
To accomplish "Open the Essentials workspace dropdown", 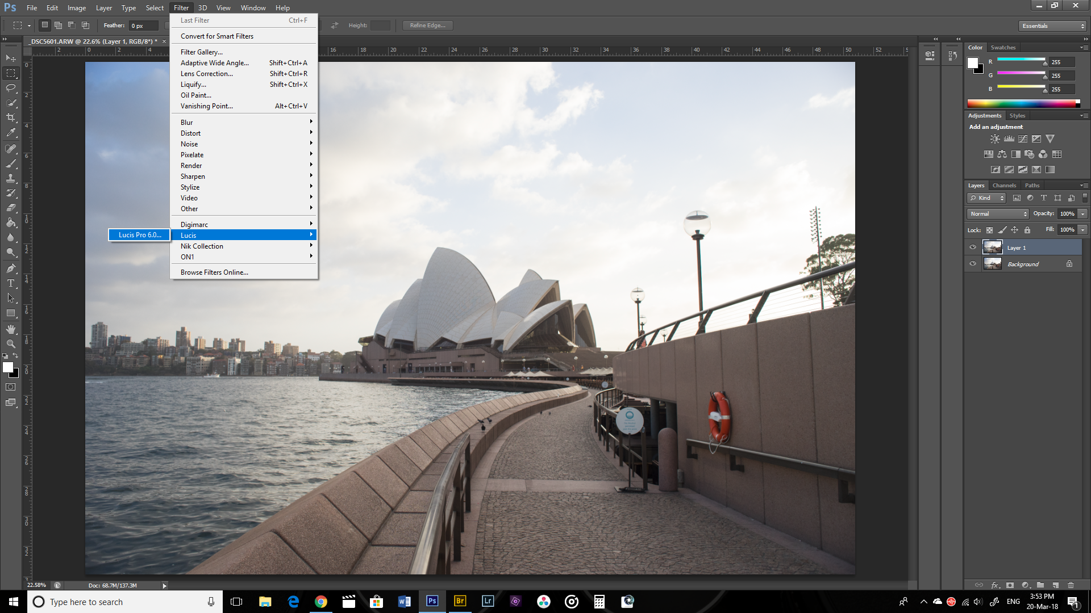I will 1053,26.
